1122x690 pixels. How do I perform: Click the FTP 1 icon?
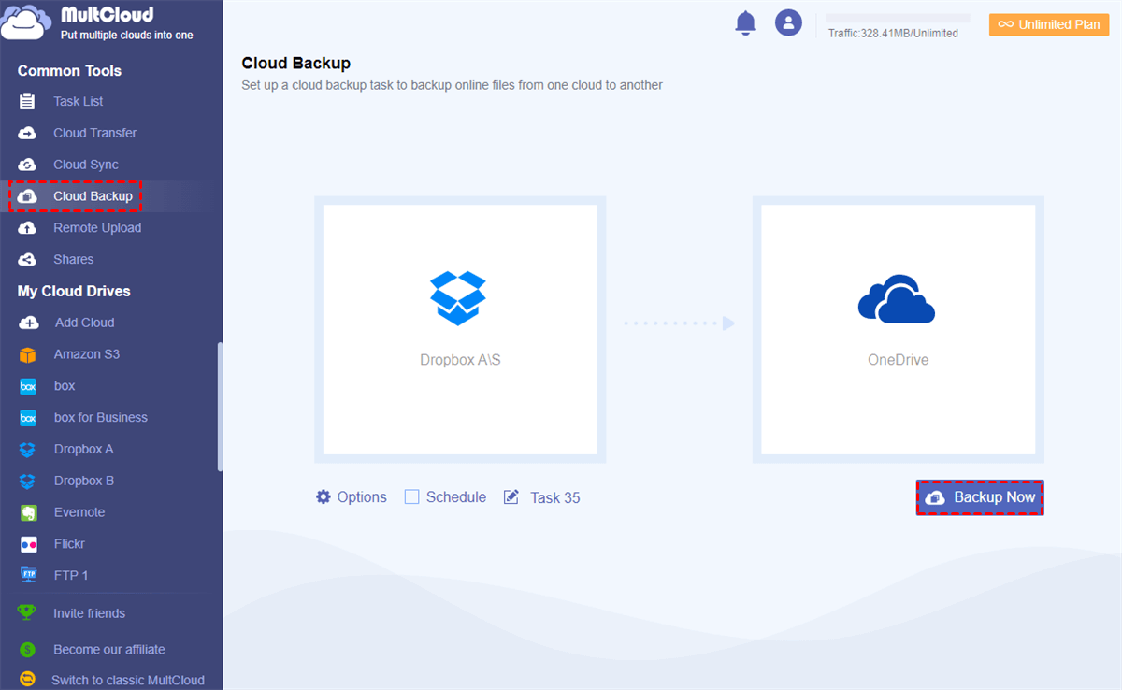point(28,576)
